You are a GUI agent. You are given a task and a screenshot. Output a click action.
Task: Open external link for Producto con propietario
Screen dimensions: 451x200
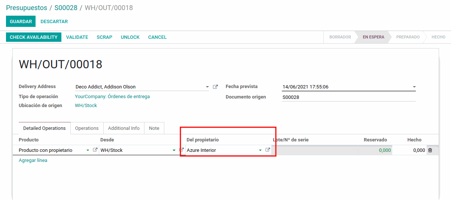click(x=95, y=150)
